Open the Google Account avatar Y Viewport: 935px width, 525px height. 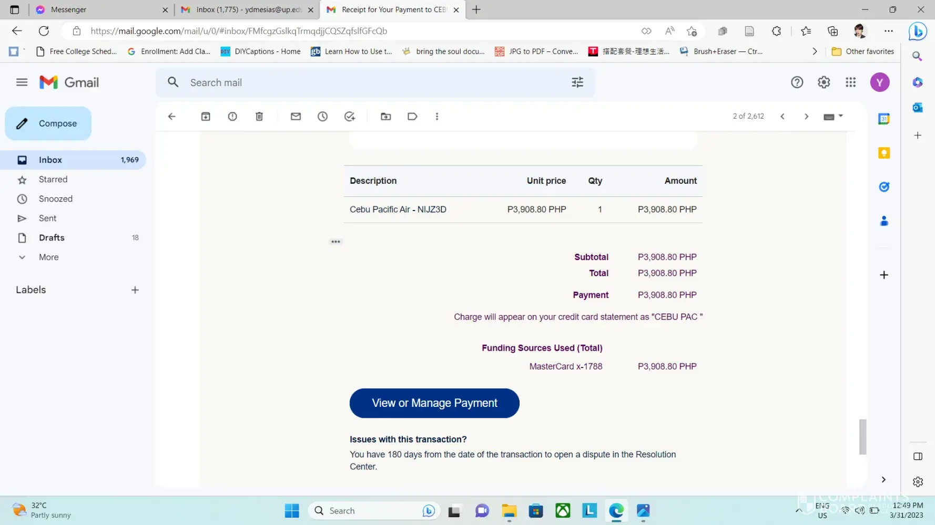(880, 82)
